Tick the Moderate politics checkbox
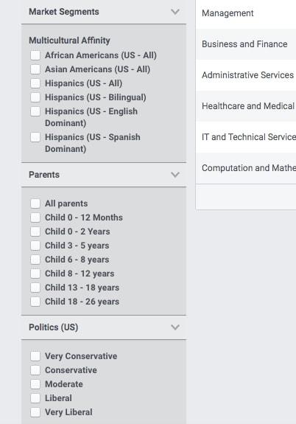This screenshot has height=424, width=296. tap(35, 384)
